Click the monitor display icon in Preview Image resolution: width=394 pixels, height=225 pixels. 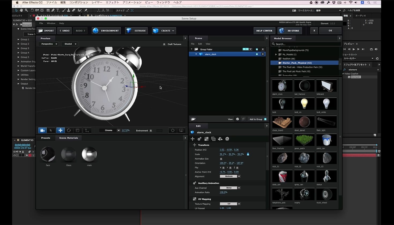pos(181,130)
